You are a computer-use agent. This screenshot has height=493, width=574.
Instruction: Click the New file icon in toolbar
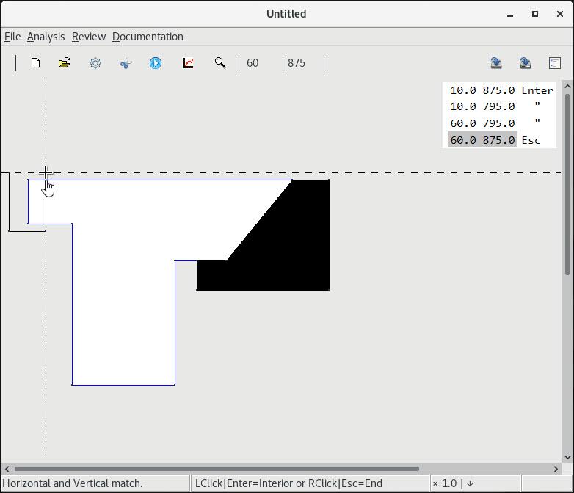point(35,63)
